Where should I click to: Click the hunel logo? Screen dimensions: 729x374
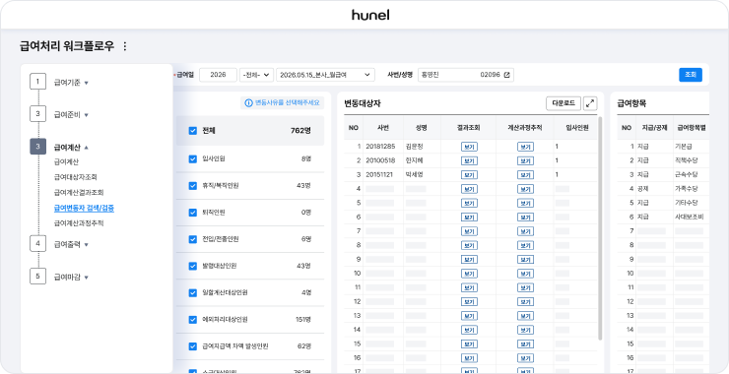pyautogui.click(x=370, y=15)
